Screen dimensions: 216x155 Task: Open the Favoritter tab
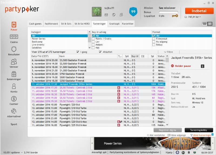pyautogui.click(x=128, y=24)
